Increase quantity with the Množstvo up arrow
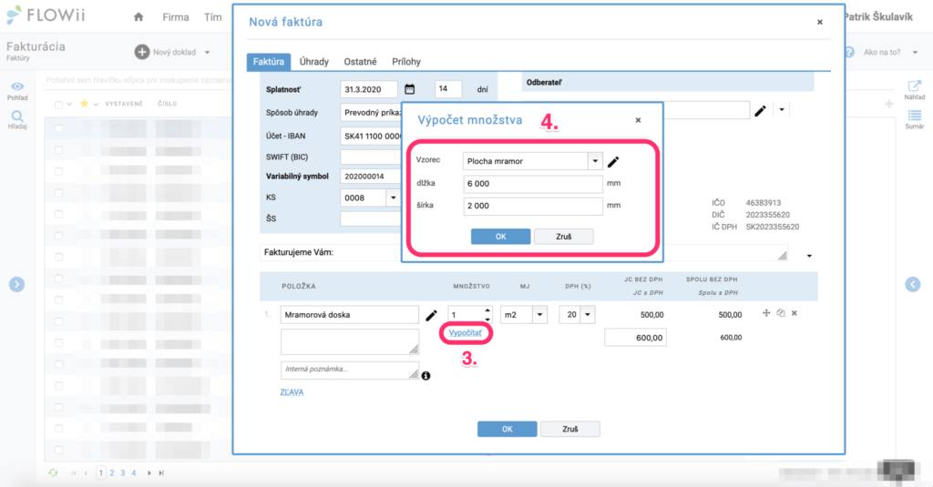933x487 pixels. [x=488, y=310]
